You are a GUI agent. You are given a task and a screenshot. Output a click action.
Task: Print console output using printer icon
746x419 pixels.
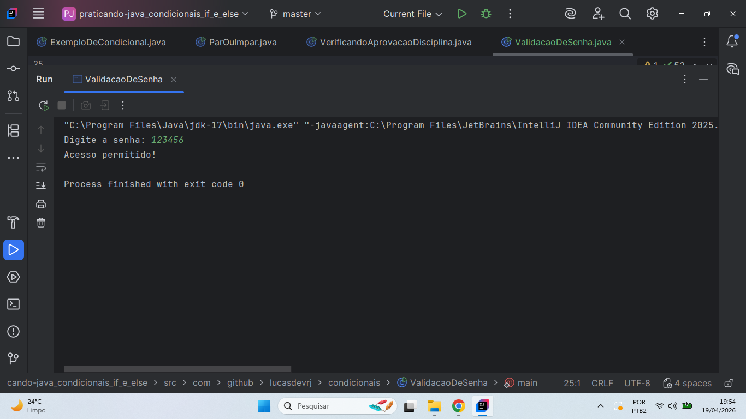click(41, 204)
